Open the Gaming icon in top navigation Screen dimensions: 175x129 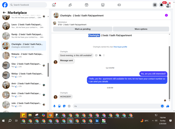(119, 5)
